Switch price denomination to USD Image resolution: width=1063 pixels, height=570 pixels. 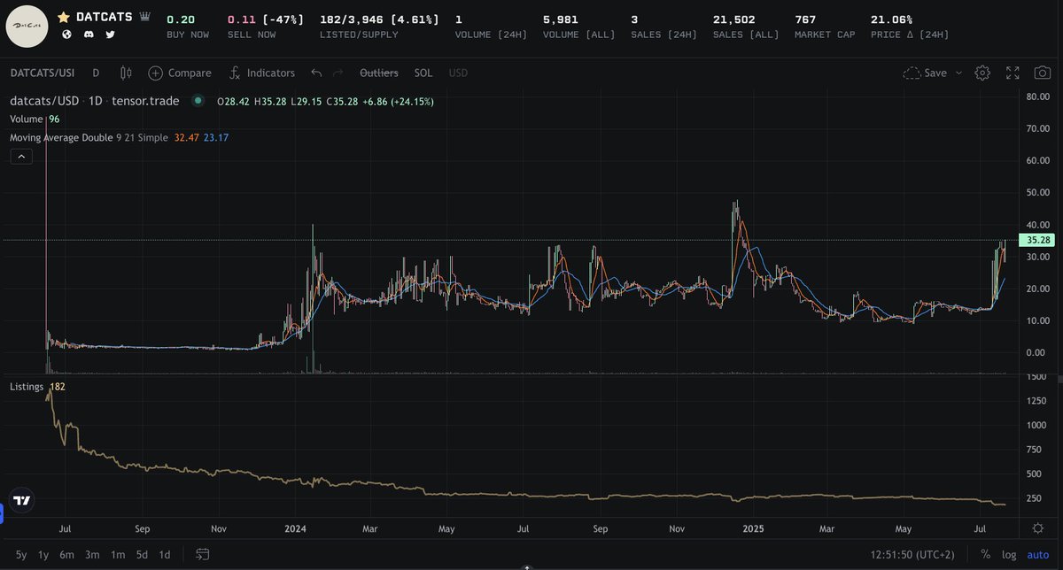[458, 73]
